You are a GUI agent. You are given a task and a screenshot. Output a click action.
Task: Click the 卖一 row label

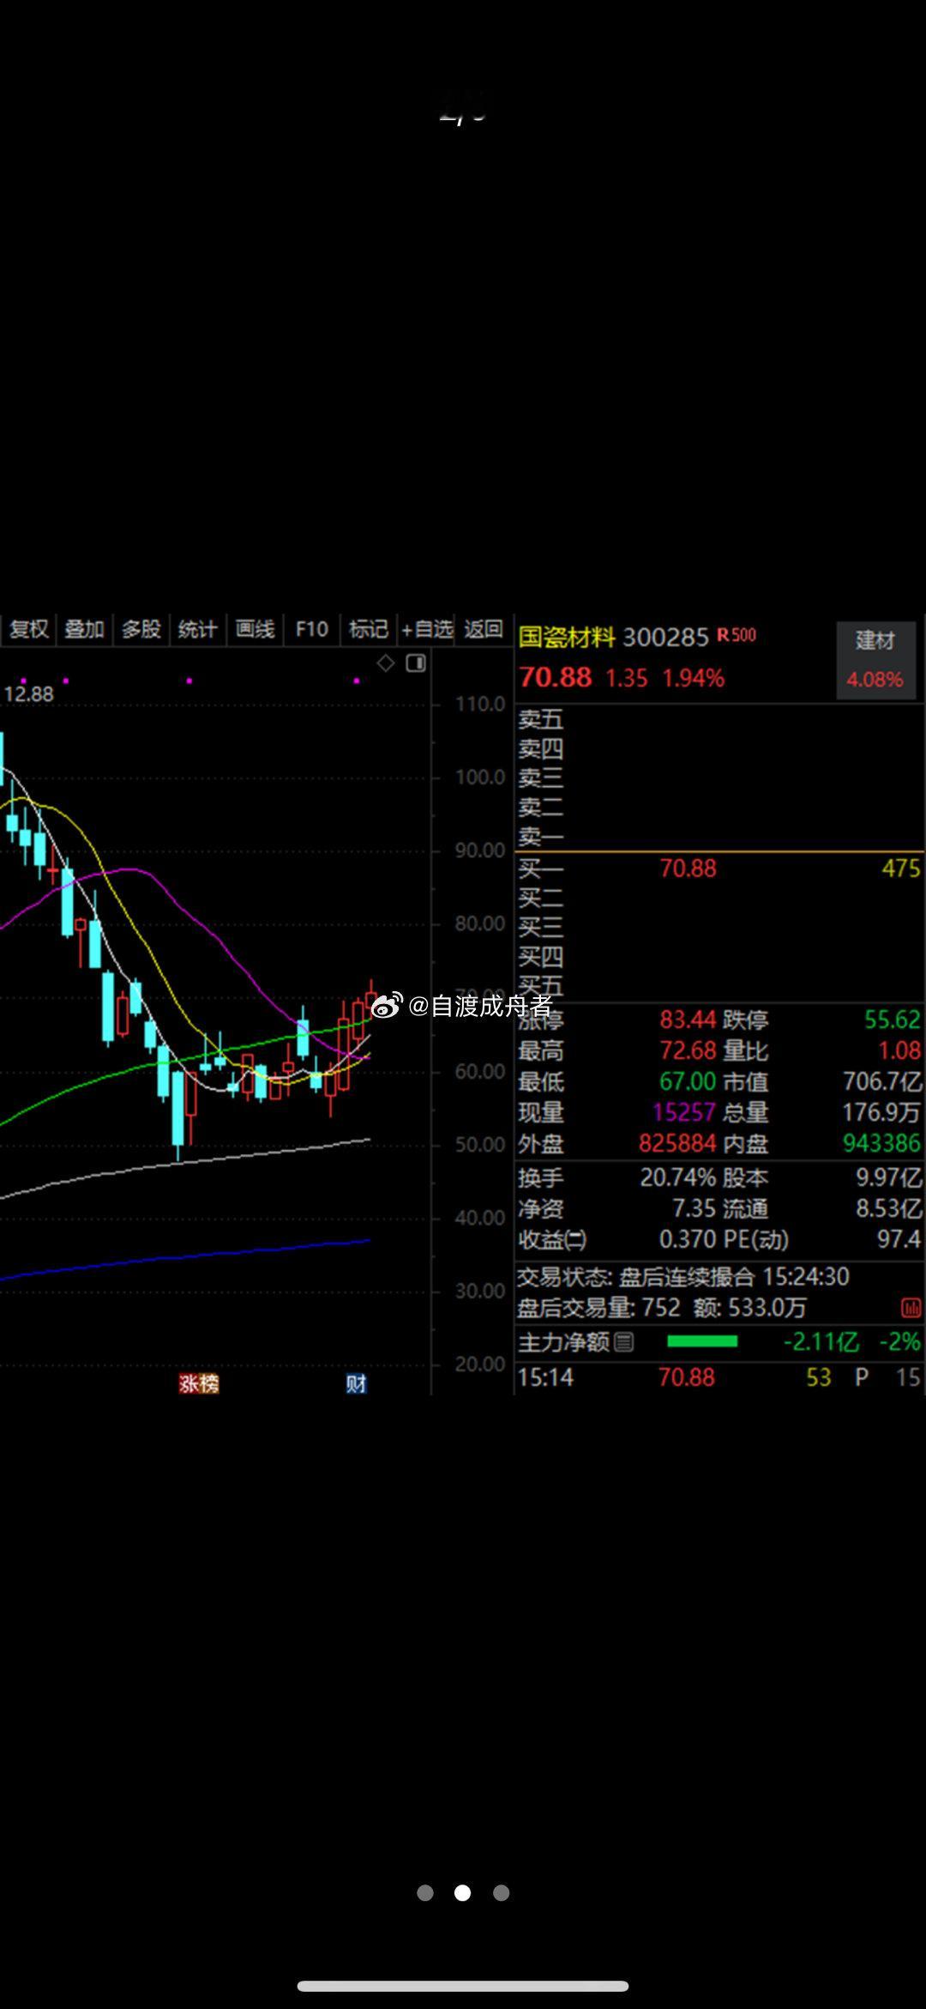coord(541,836)
